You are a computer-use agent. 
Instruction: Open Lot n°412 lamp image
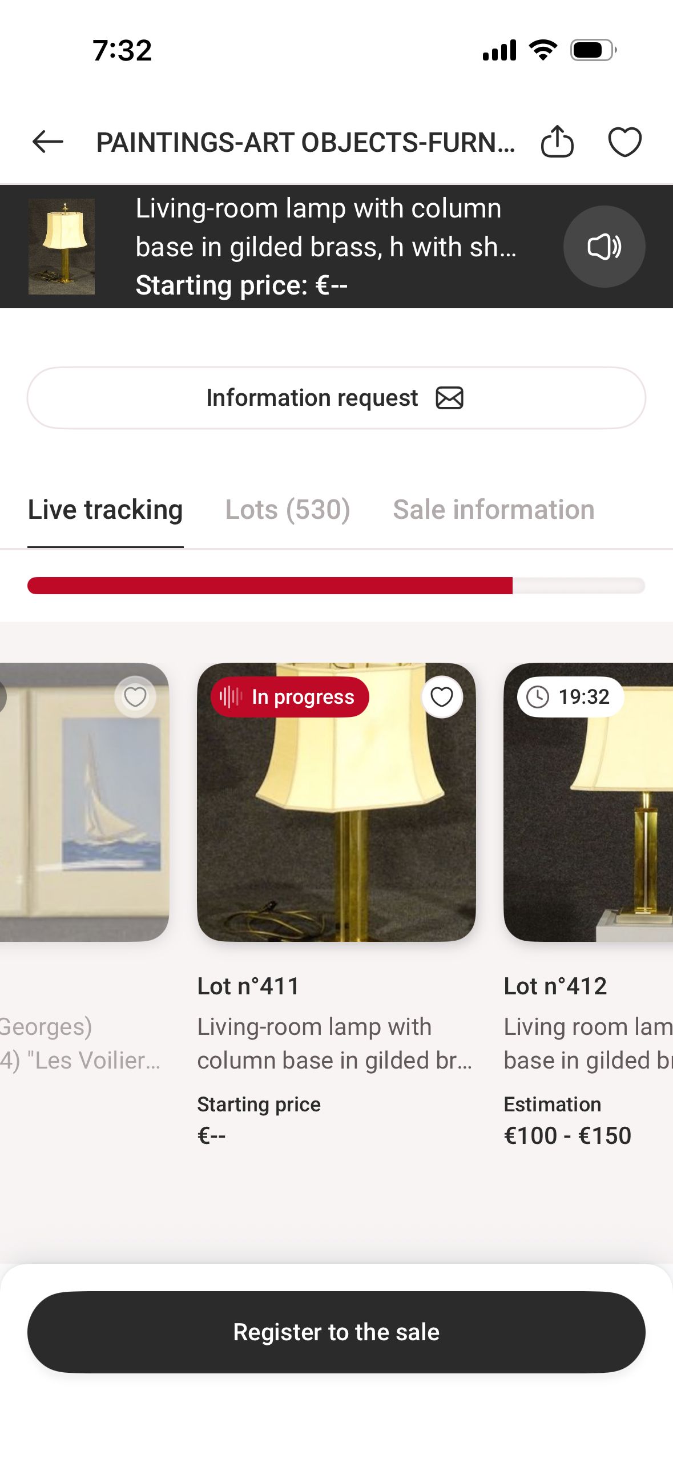tap(589, 802)
